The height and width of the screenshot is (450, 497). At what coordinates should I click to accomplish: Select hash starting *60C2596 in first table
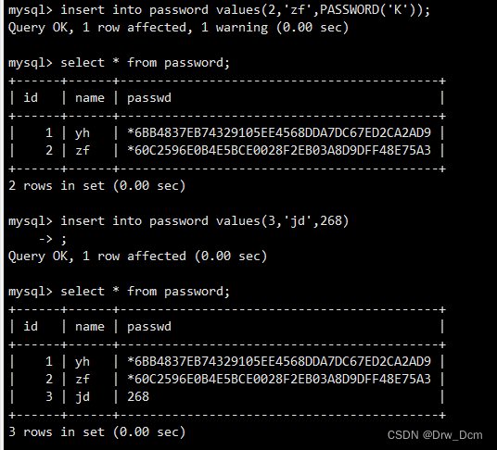[x=279, y=150]
